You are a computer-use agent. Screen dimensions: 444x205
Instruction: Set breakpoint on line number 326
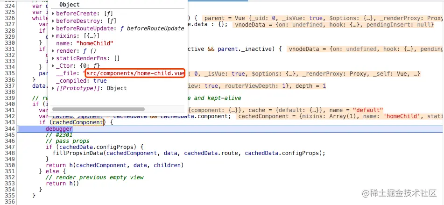(x=10, y=18)
